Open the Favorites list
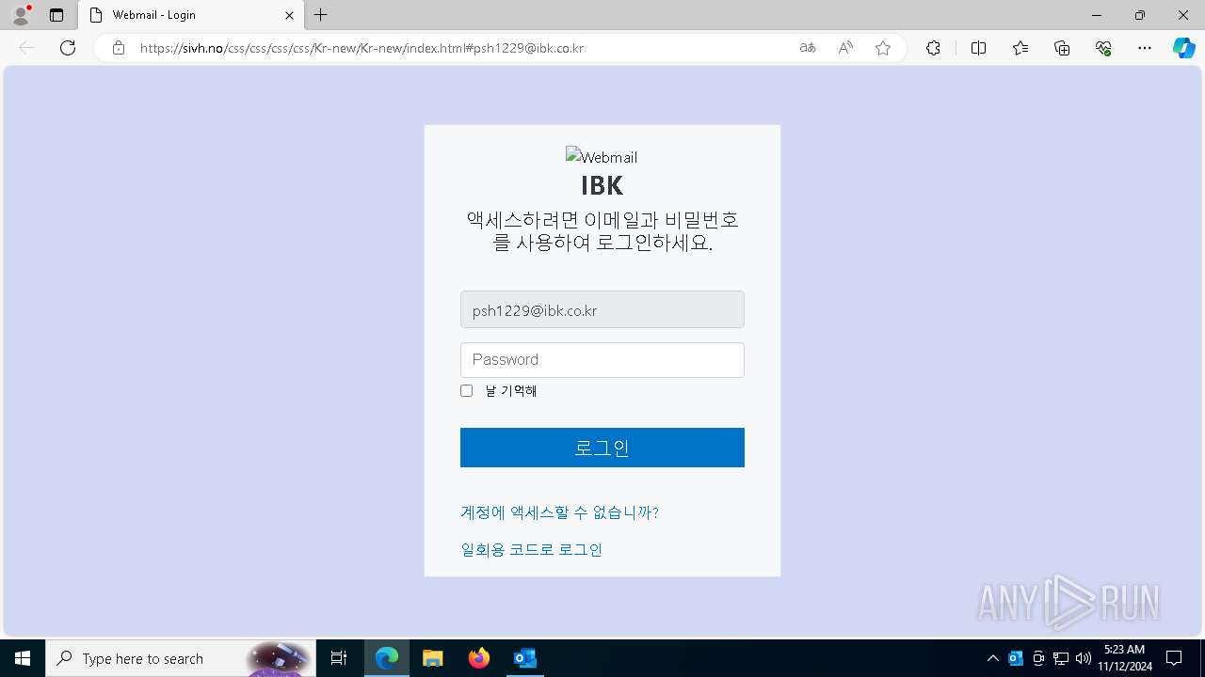1205x677 pixels. (1020, 48)
